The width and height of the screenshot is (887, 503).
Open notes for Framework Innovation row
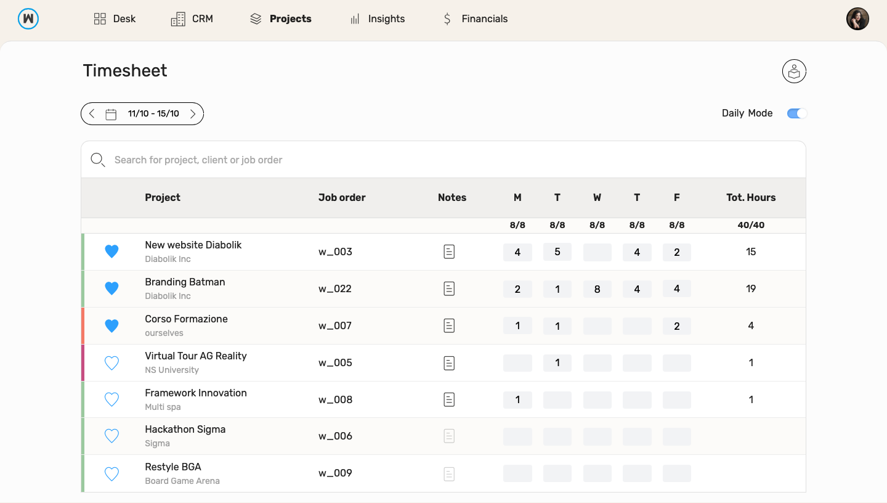[449, 399]
